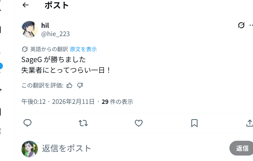Click your own avatar near reply box

pos(30,149)
